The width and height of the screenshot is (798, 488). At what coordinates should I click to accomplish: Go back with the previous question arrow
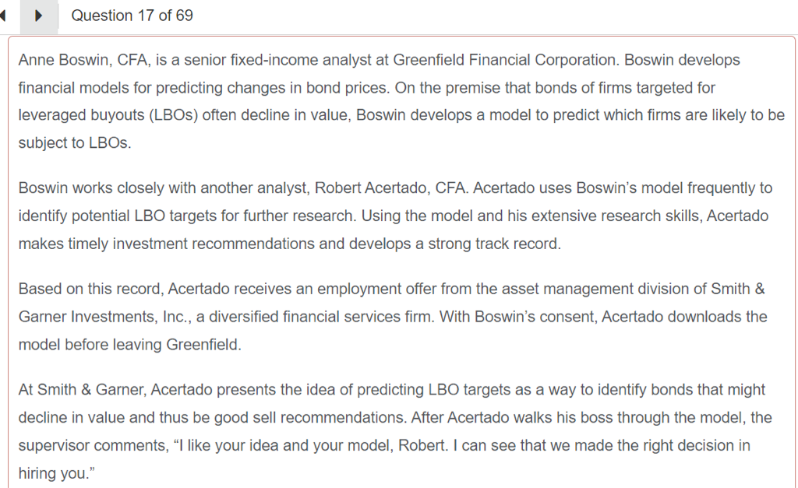click(x=4, y=16)
